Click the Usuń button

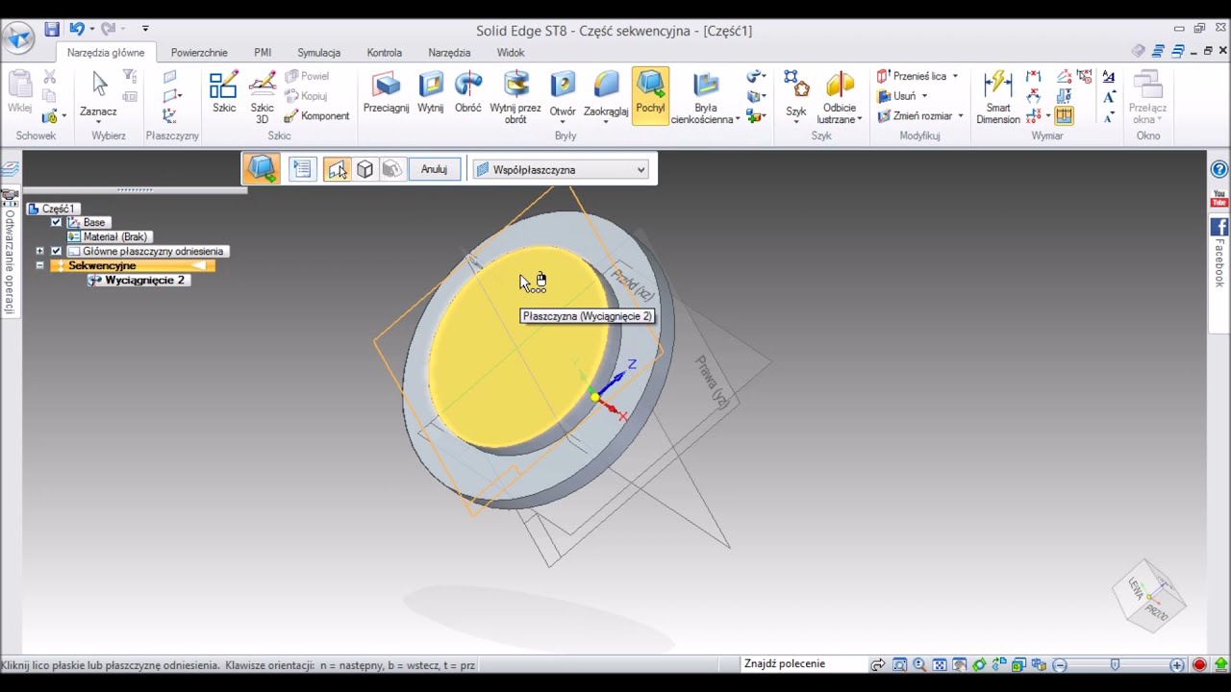[896, 96]
